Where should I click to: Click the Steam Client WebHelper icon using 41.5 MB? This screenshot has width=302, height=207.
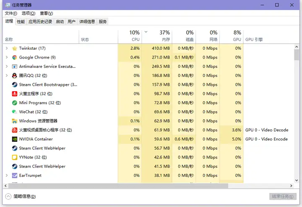tap(15, 166)
